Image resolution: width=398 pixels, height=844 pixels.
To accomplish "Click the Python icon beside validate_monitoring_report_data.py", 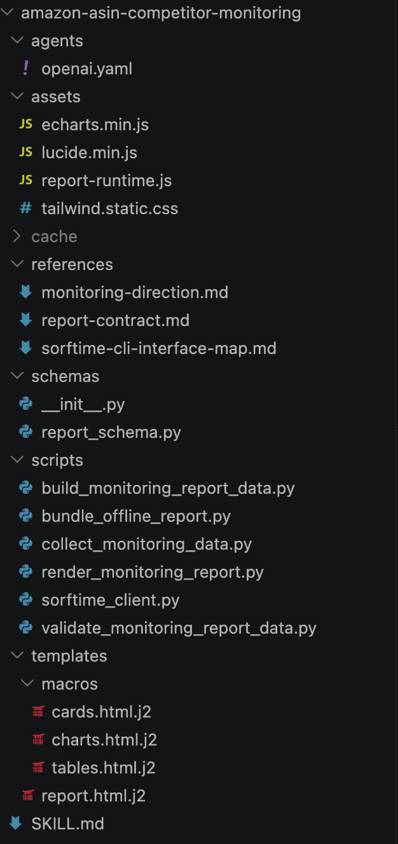I will [x=25, y=628].
